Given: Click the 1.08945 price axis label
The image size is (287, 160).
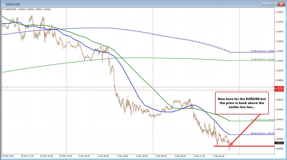Looking at the screenshot, I should click(279, 149).
